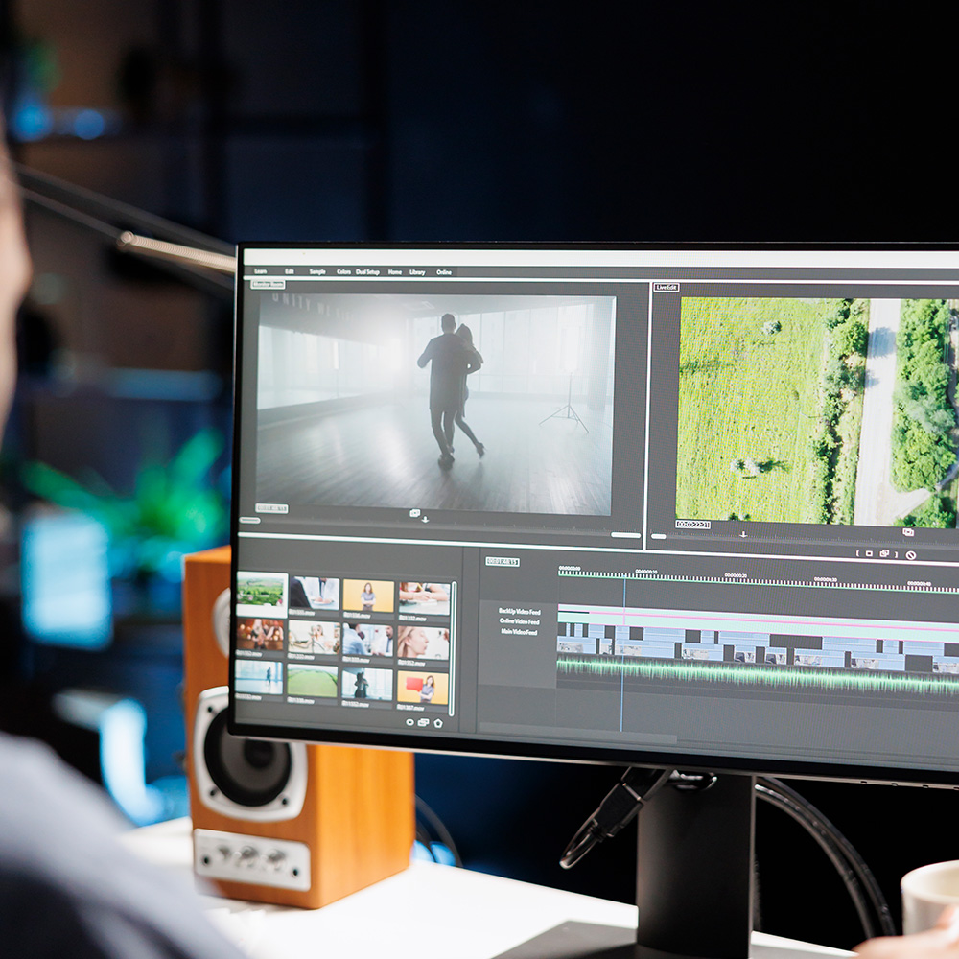Click the download arrow under aerial preview
The image size is (959, 959).
pos(743,534)
